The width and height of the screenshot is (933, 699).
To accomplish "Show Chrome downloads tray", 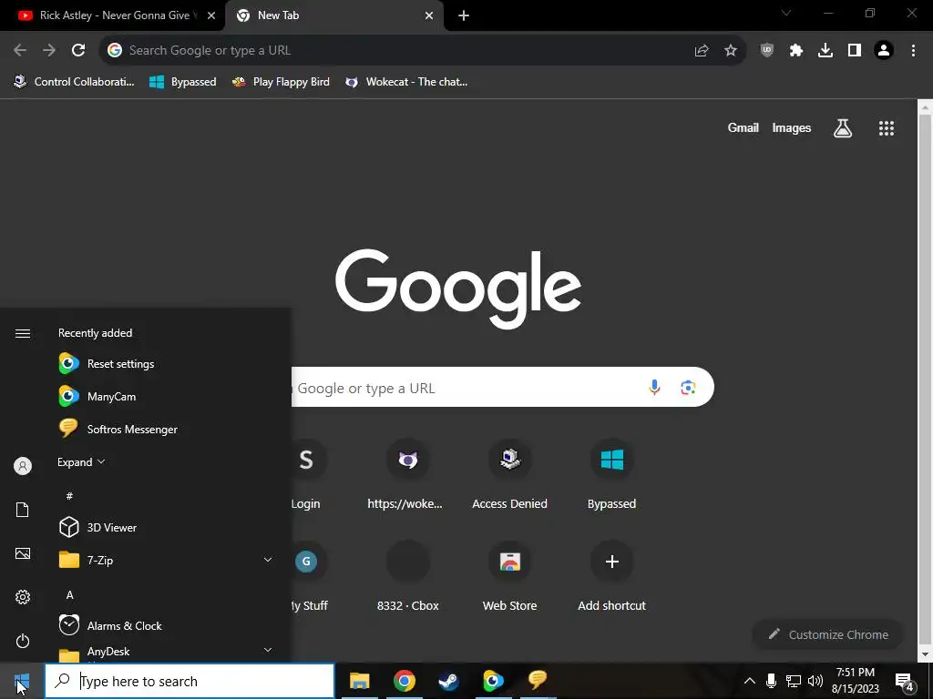I will tap(825, 51).
